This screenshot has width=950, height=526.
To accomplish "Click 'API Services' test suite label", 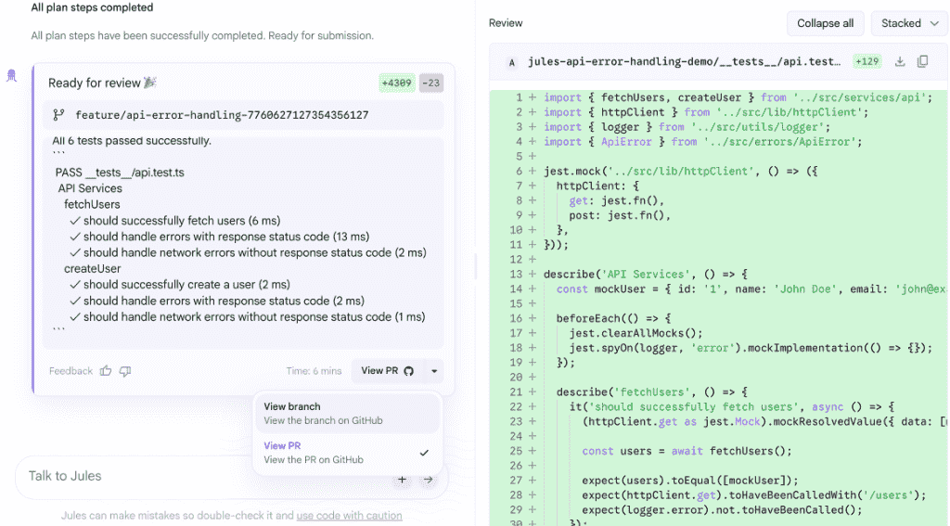I will [x=90, y=188].
